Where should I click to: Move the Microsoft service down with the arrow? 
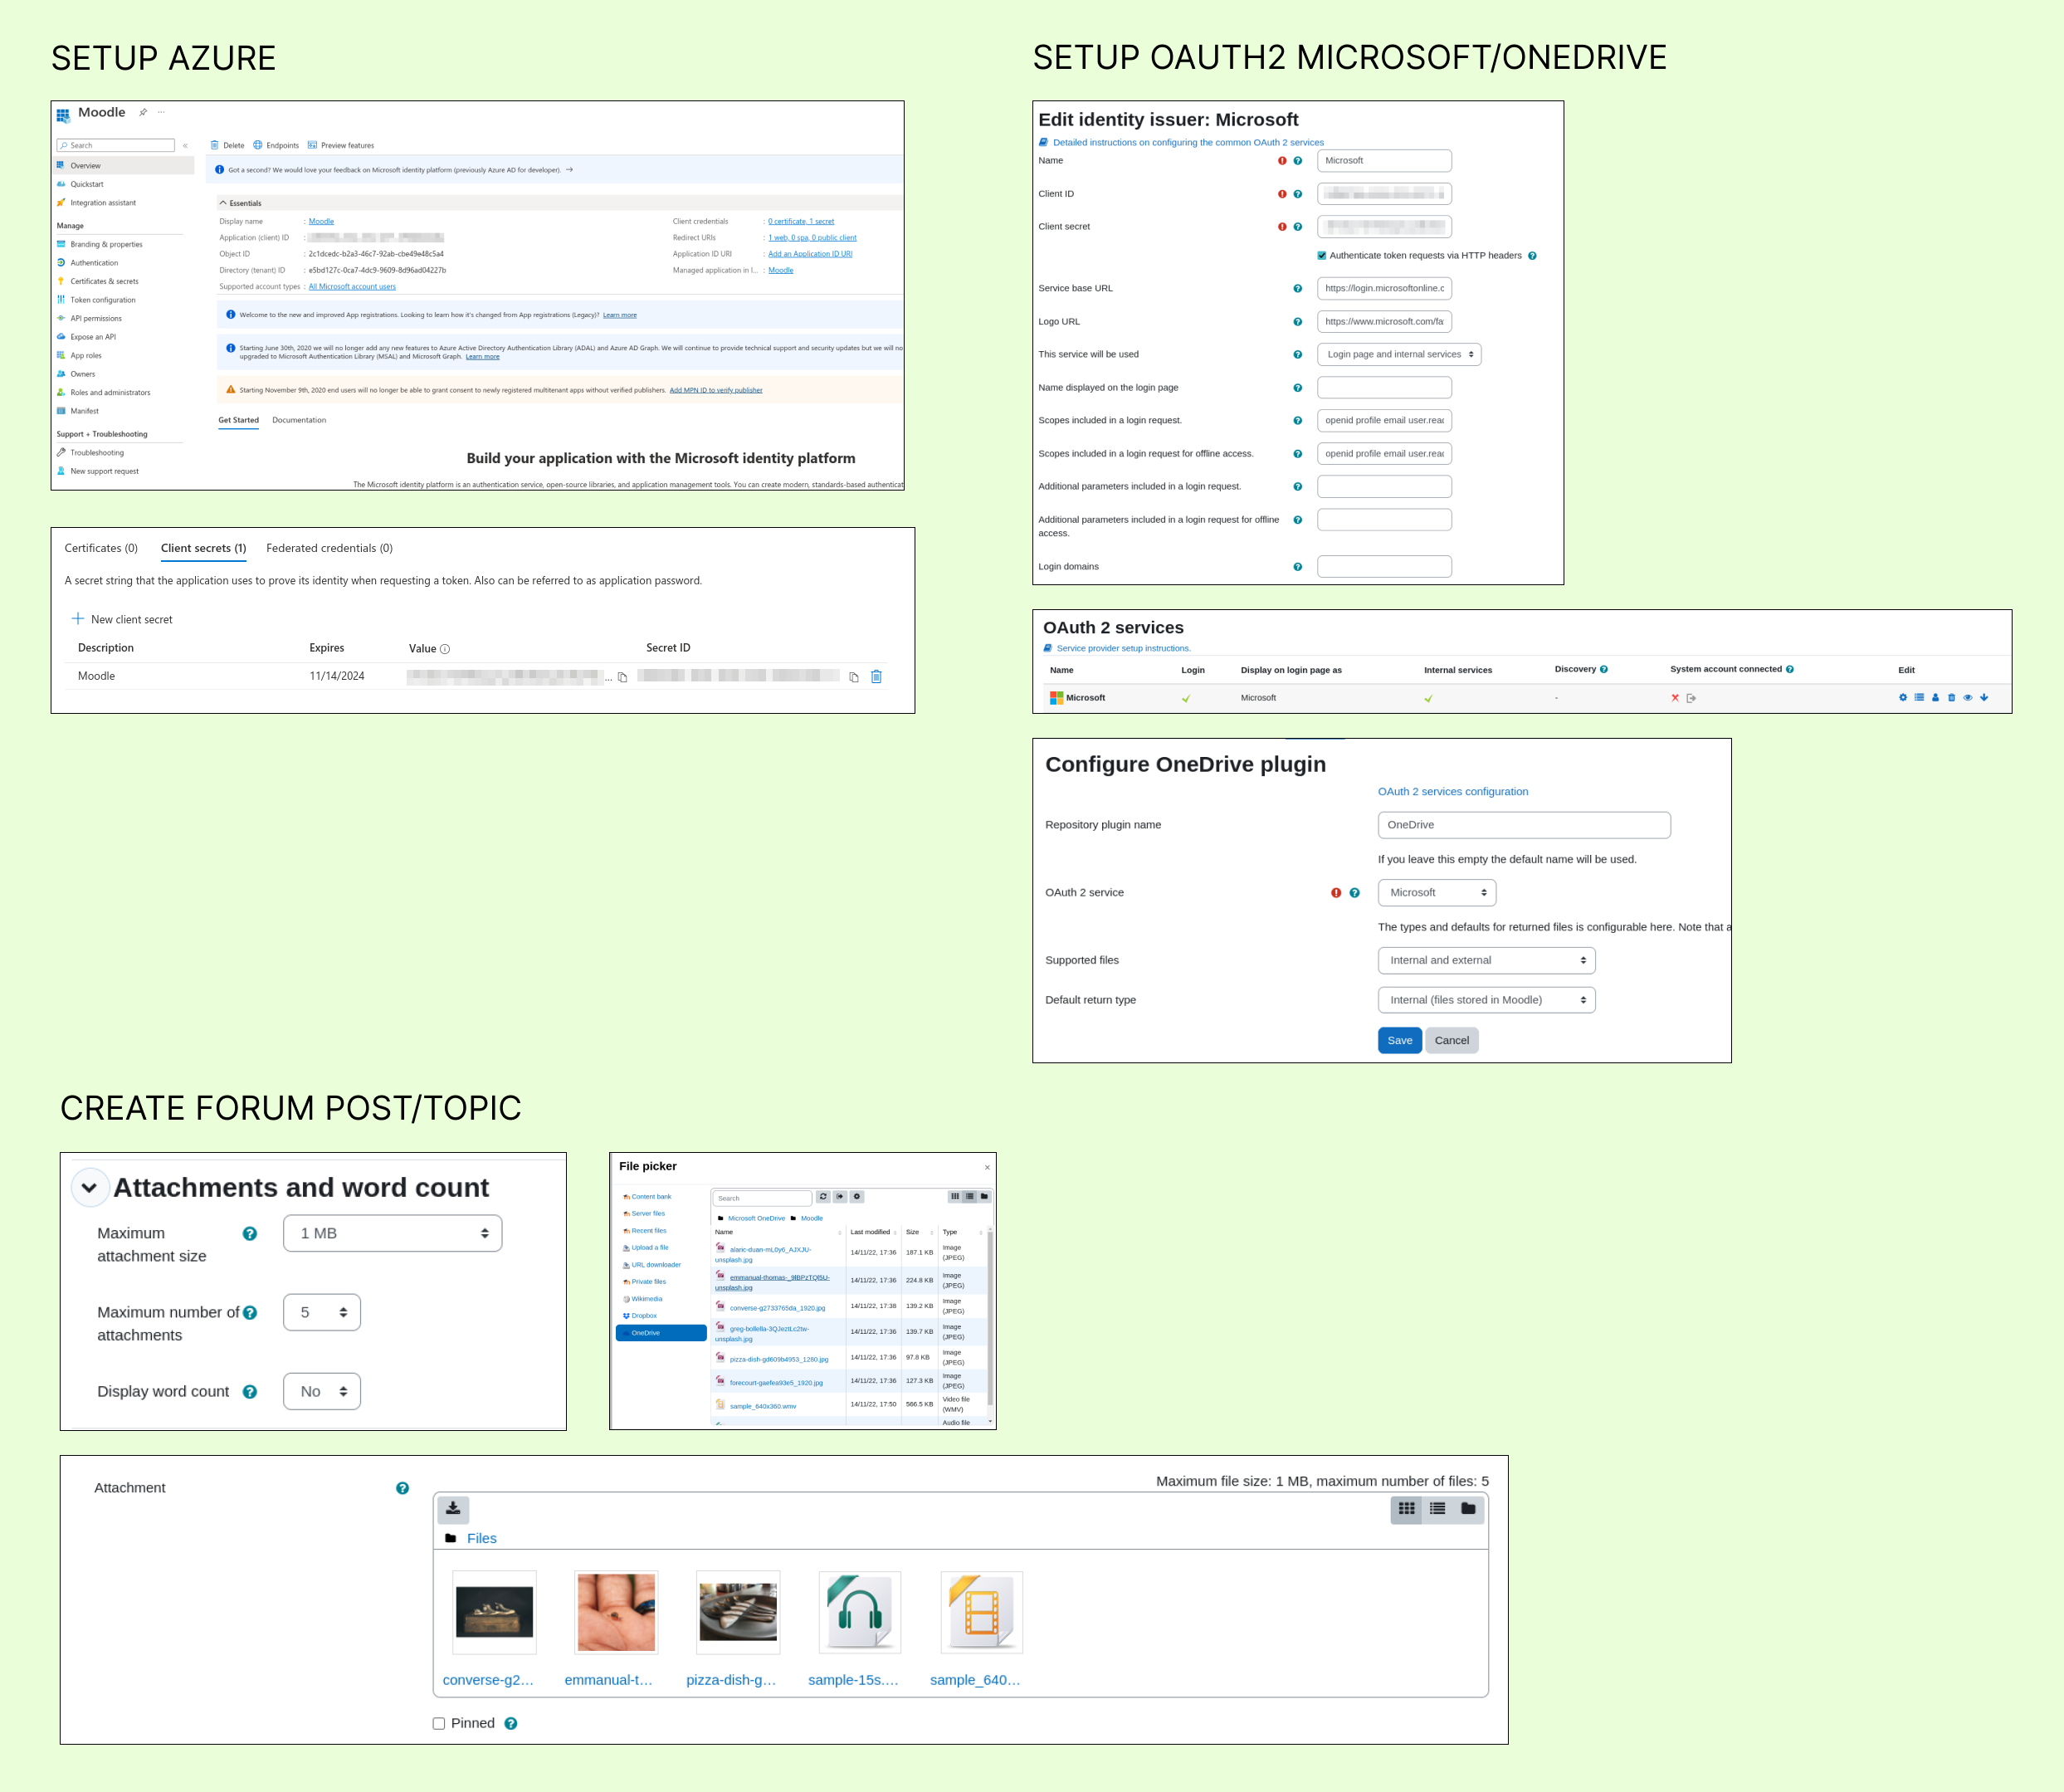click(x=1984, y=698)
